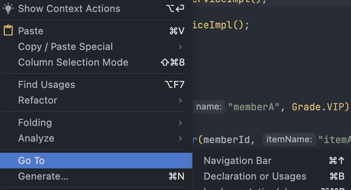The height and width of the screenshot is (190, 351).
Task: Click the name: inlay hint
Action: click(x=209, y=107)
